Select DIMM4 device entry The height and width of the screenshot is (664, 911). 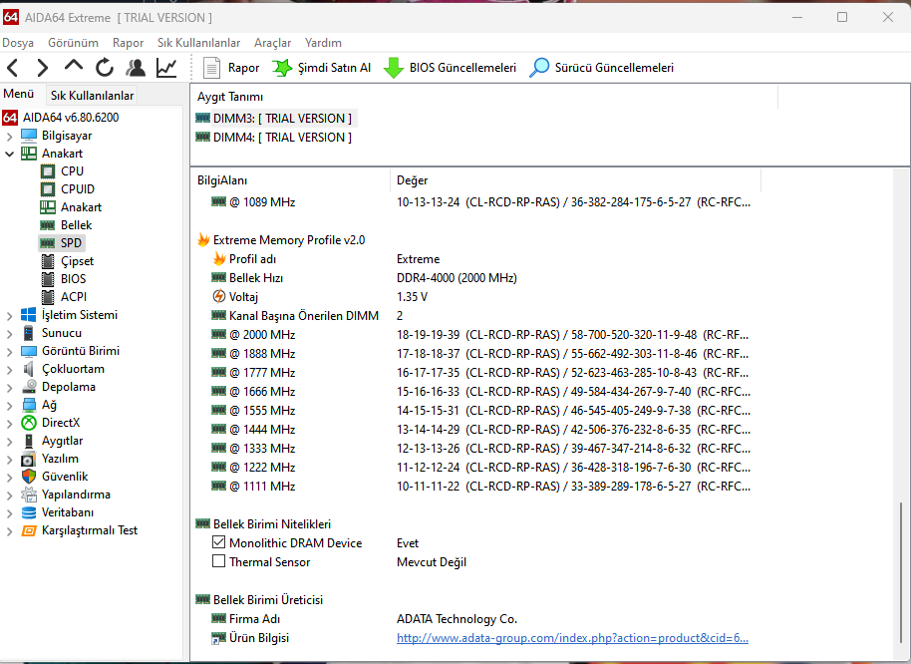(x=274, y=138)
